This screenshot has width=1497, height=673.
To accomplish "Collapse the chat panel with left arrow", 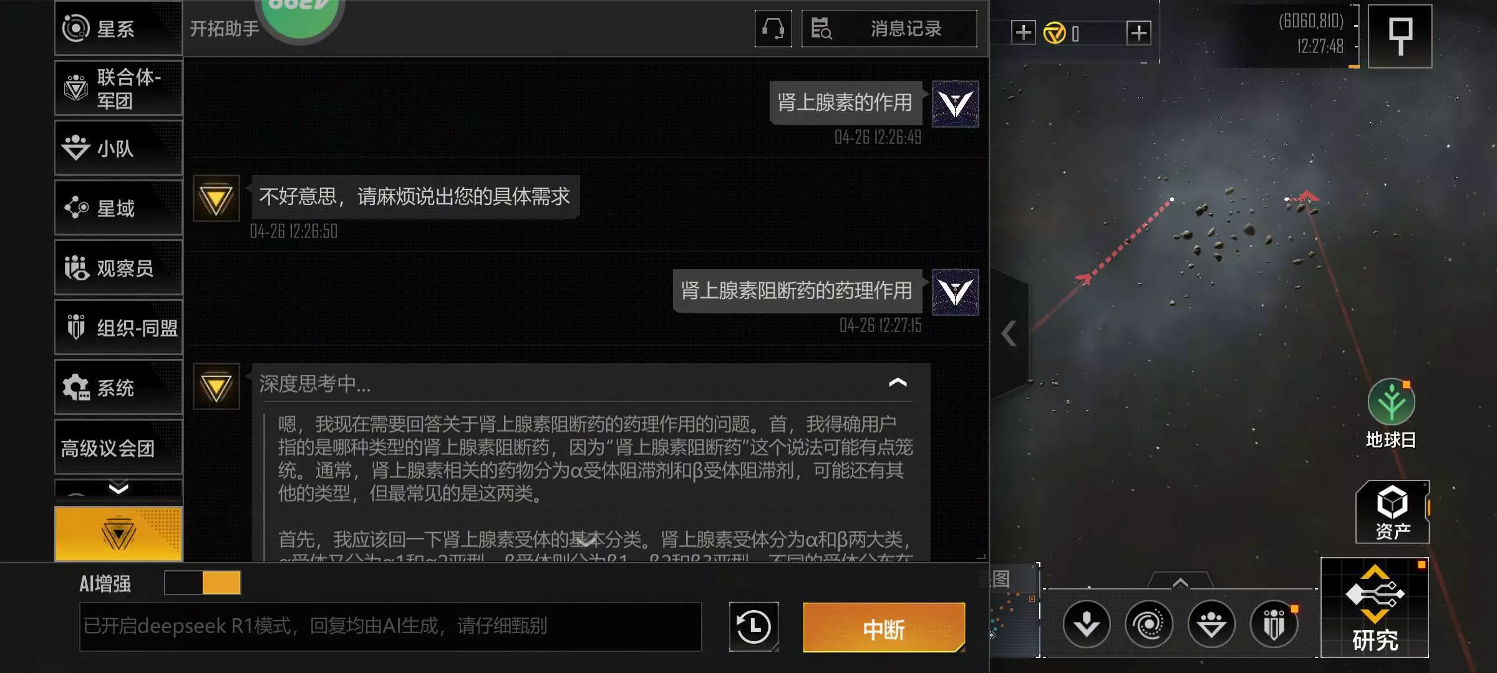I will click(x=1009, y=333).
